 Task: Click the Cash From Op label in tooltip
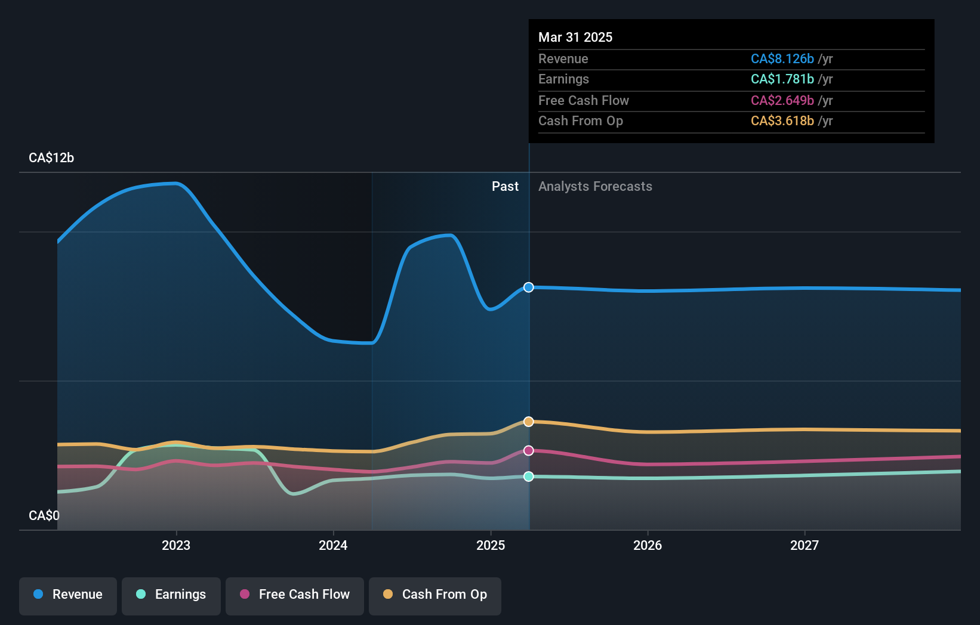click(581, 120)
